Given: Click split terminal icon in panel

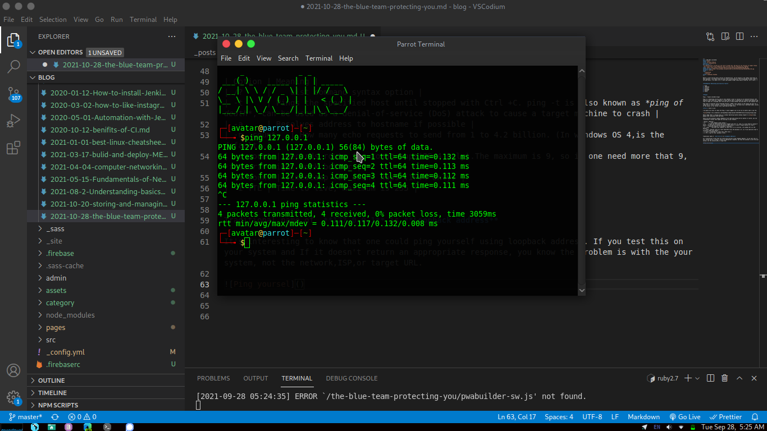Looking at the screenshot, I should point(711,378).
